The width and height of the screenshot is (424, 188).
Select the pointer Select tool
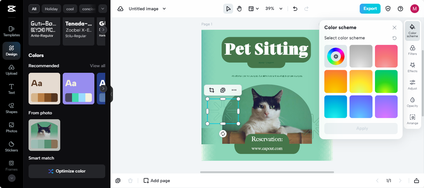tap(228, 9)
